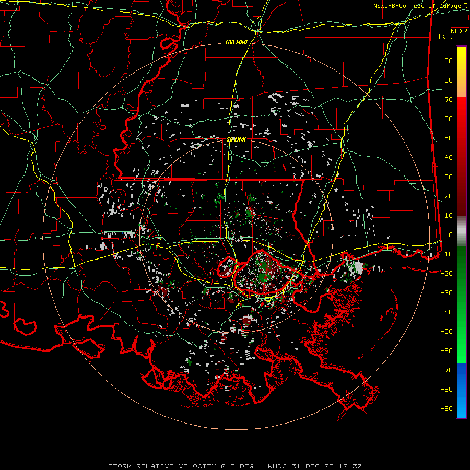This screenshot has width=470, height=470.
Task: Click the -30 value on velocity scale
Action: pos(446,293)
